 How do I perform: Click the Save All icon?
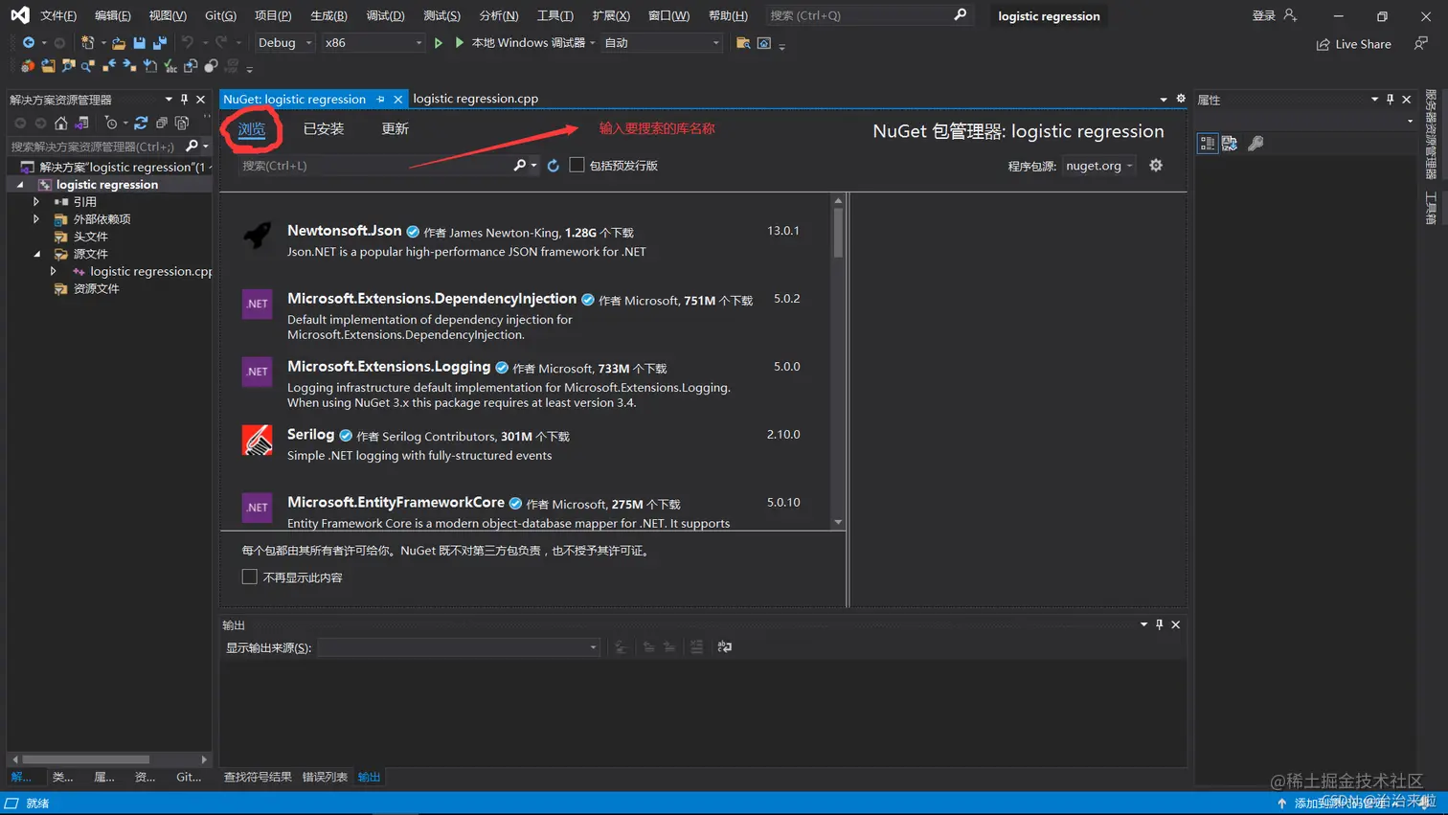pyautogui.click(x=160, y=42)
